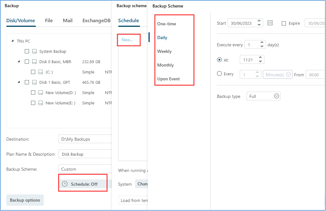
Task: Click the disk icon beside Disk 1 Basic, GPT
Action: pos(34,82)
